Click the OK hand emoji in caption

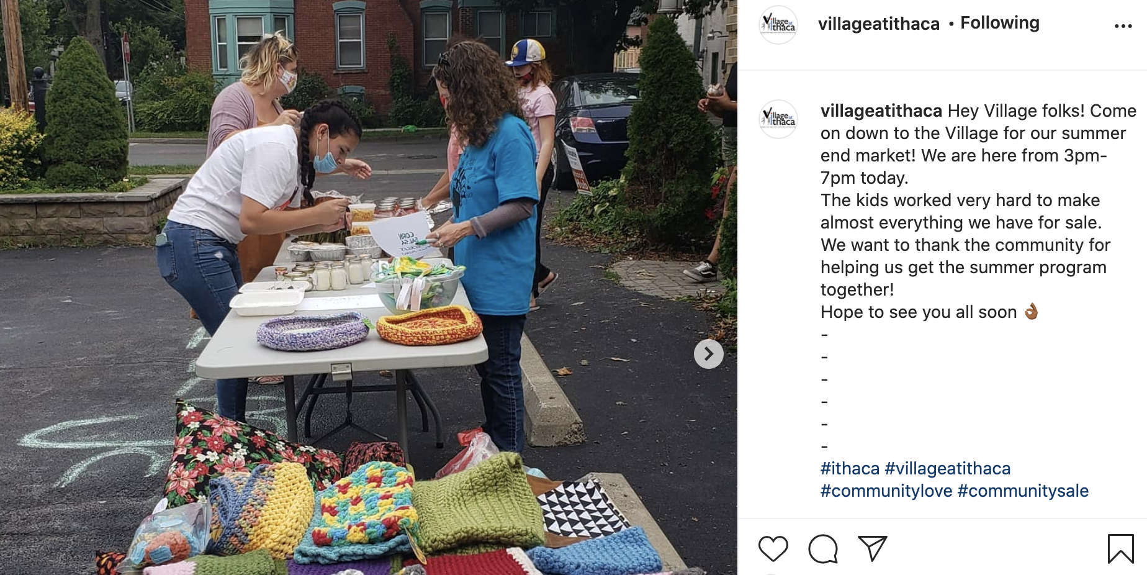[1031, 311]
